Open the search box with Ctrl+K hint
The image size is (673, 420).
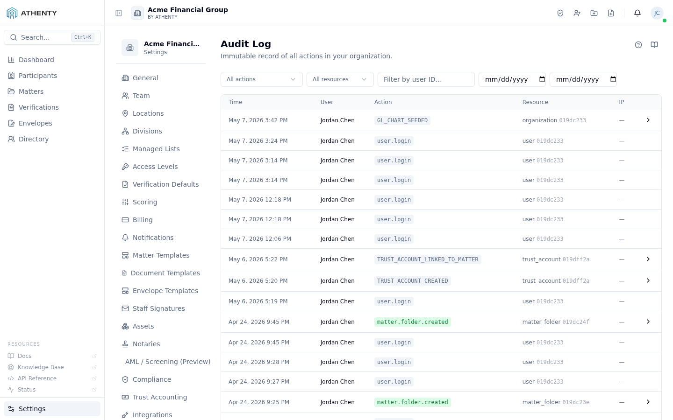click(x=52, y=37)
